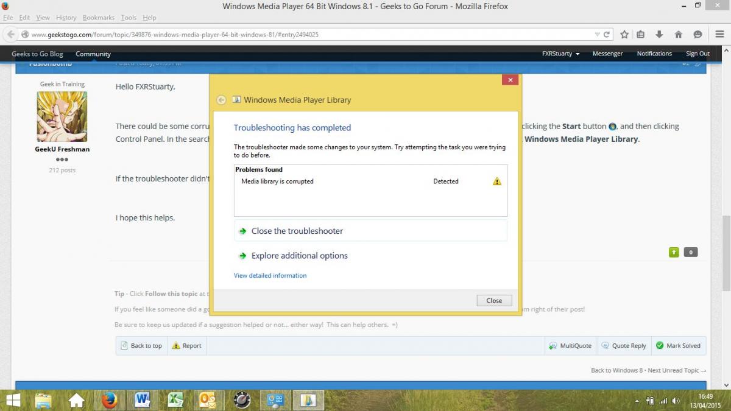Click the network signal tray icon
Image resolution: width=731 pixels, height=411 pixels.
pos(663,401)
